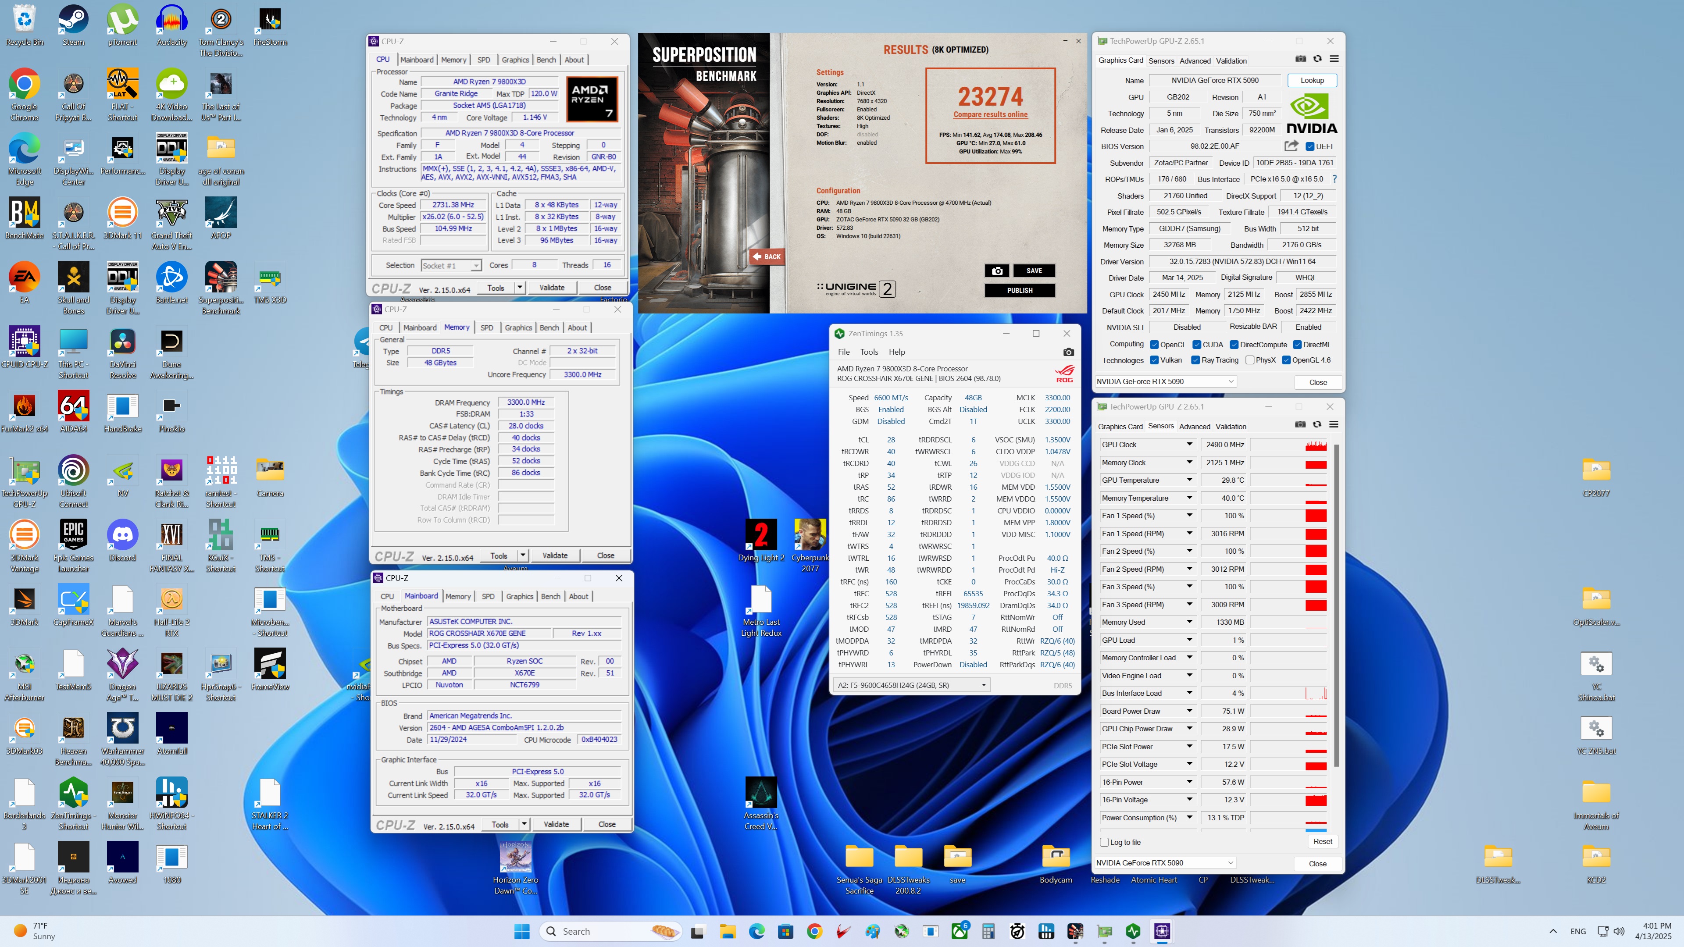Click the PUBLISH button in Superposition
The height and width of the screenshot is (947, 1684).
1020,290
